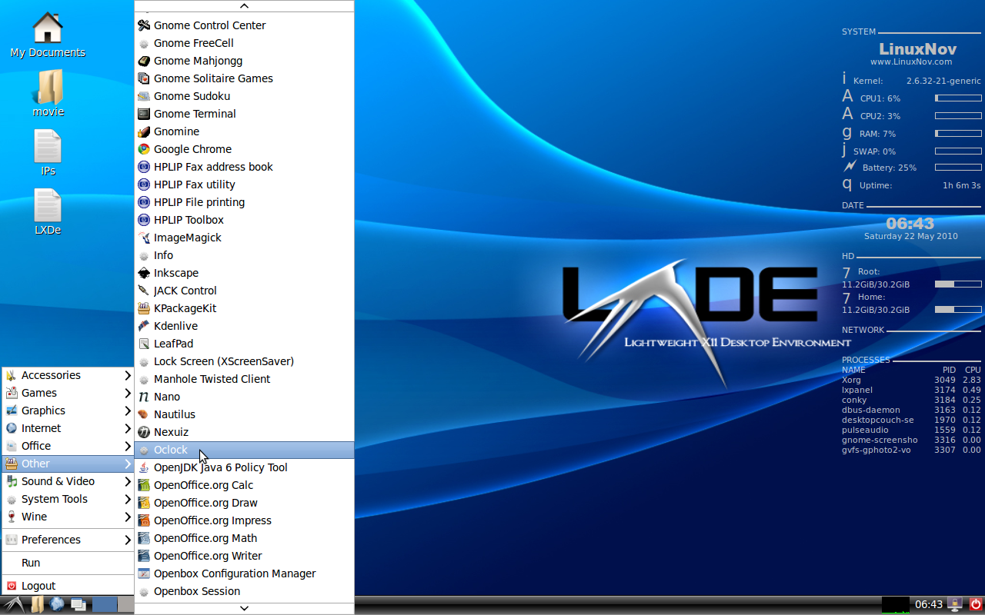Click the iconify-all-windows icon in taskbar
This screenshot has width=985, height=615.
(x=78, y=604)
